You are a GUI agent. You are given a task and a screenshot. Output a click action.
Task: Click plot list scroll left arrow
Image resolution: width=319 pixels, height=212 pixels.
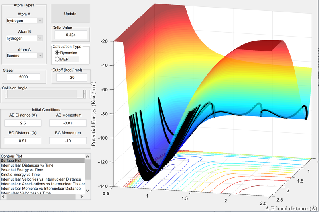(3, 196)
